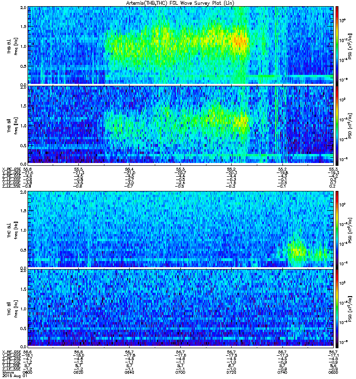Click the 'PSD [nT²/Hz]' label beside THC B⊥ panel
The width and height of the screenshot is (356, 379).
click(x=350, y=230)
